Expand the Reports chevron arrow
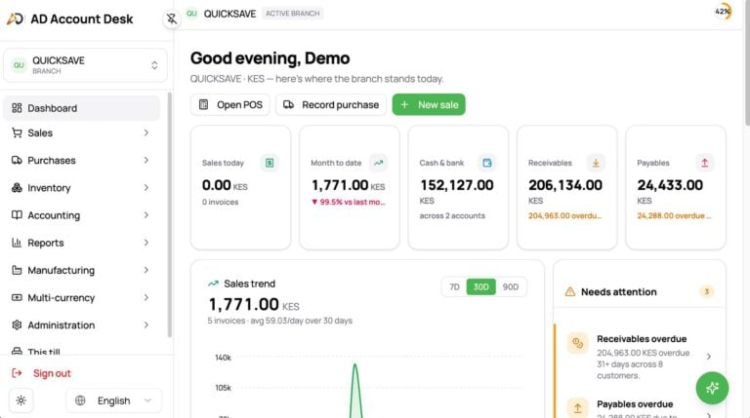750x418 pixels. pyautogui.click(x=146, y=243)
